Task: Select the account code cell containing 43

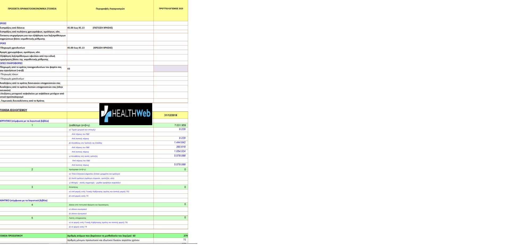Action: coord(110,69)
